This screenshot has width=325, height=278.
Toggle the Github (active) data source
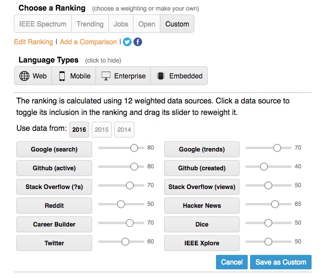[54, 168]
